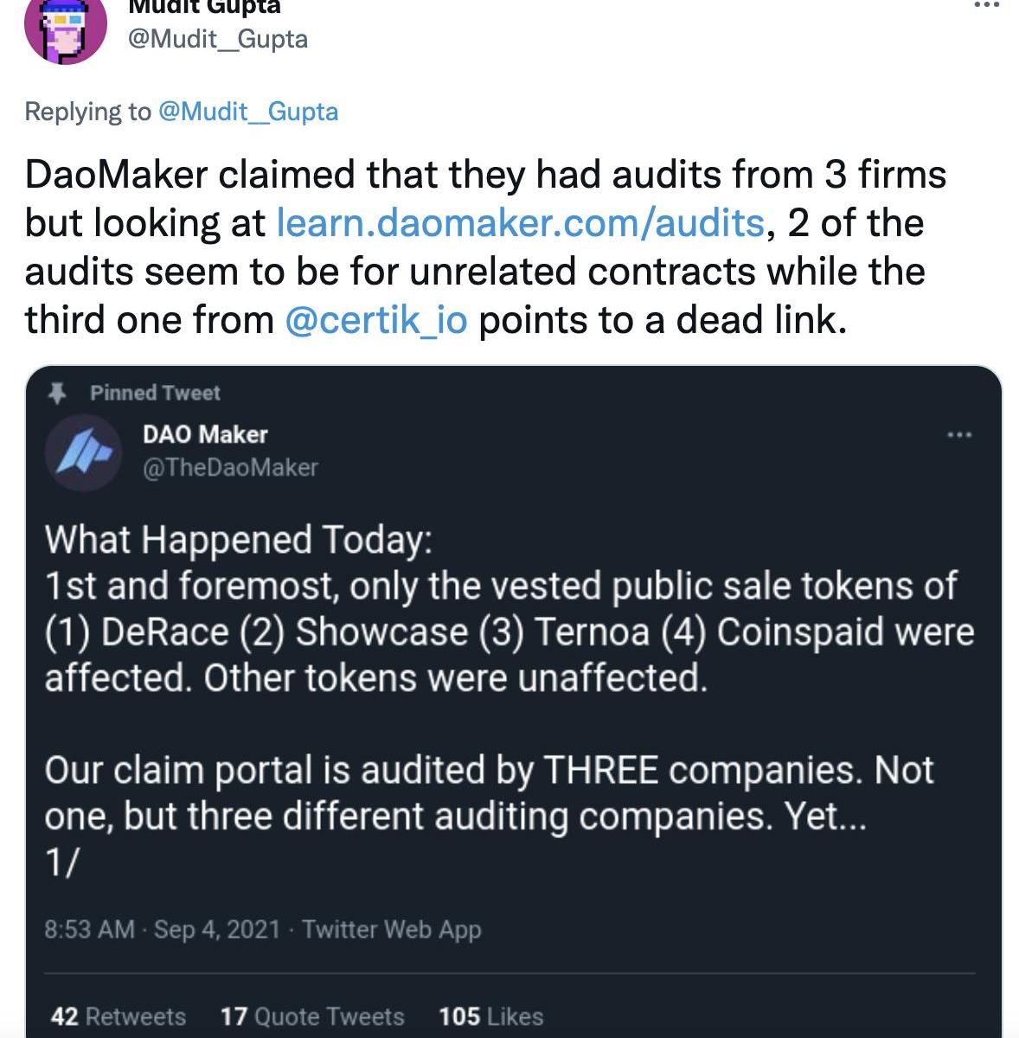This screenshot has width=1019, height=1038.
Task: View the 42 Retweets list
Action: coord(119,1016)
